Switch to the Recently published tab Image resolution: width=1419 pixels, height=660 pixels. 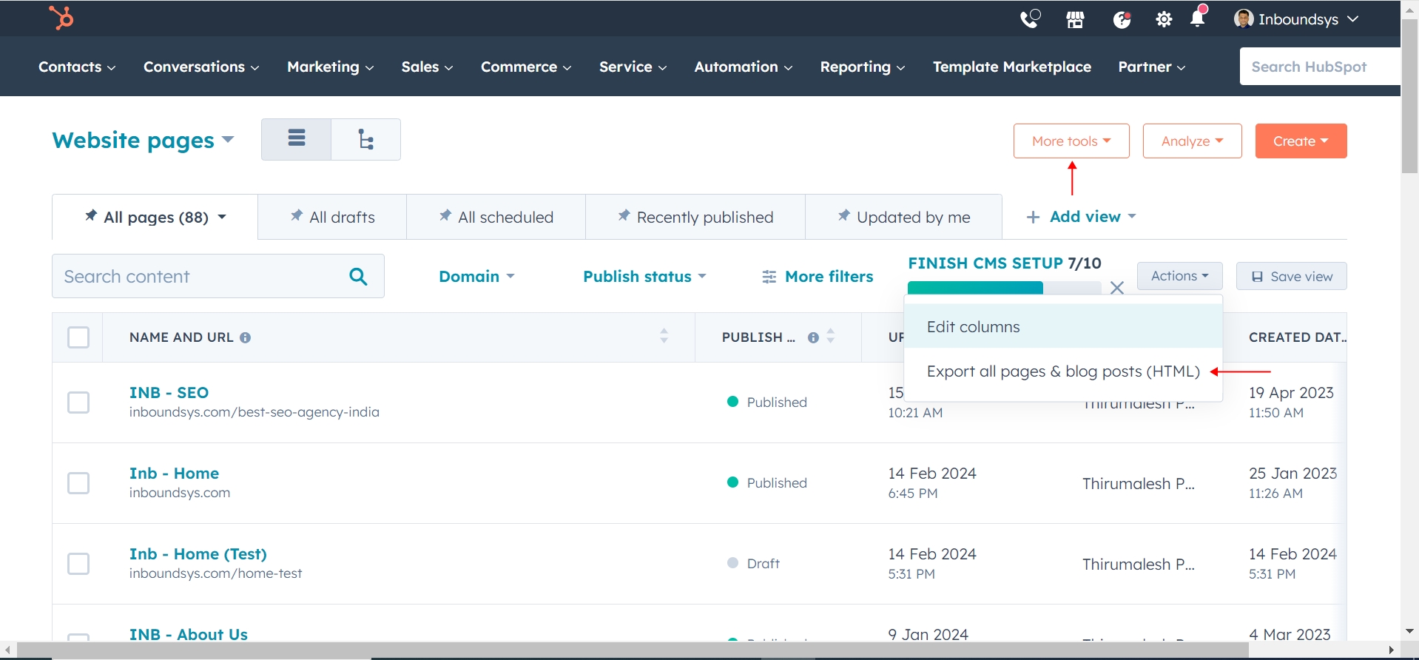click(x=695, y=217)
